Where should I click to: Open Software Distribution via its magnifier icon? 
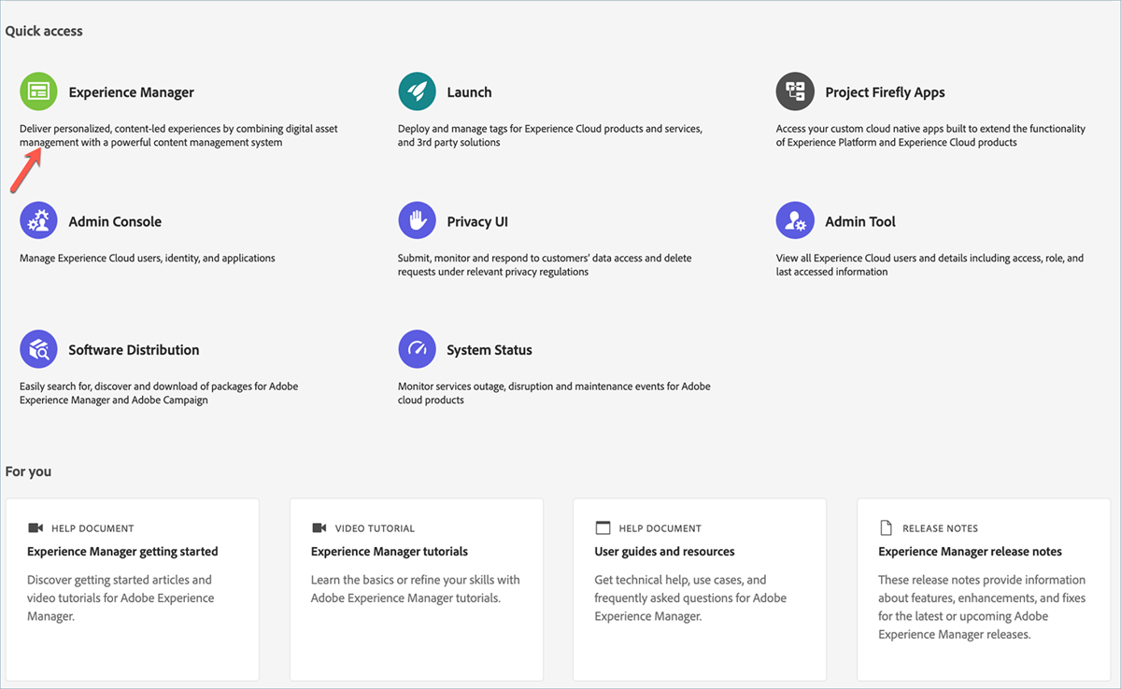pos(38,348)
